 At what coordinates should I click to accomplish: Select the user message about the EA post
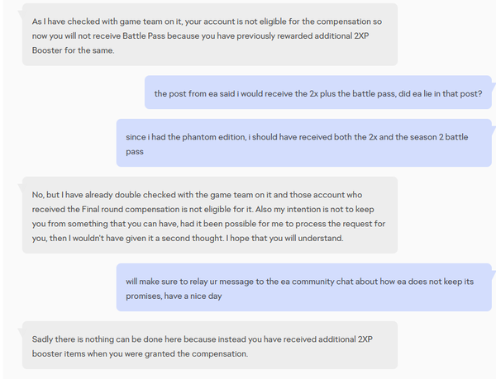[x=317, y=92]
